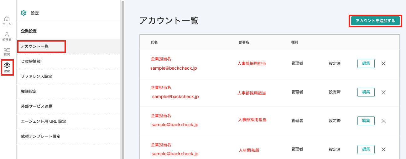The width and height of the screenshot is (406, 159).
Task: Click the 氏名 column header
Action: [154, 42]
